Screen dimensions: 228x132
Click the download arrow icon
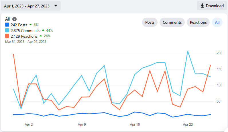(202, 6)
